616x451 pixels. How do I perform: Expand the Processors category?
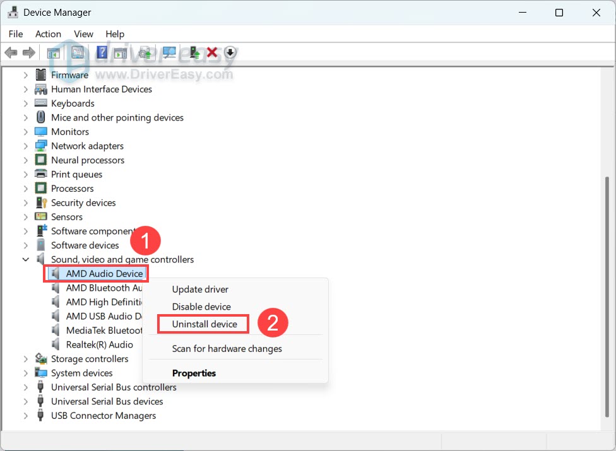pyautogui.click(x=25, y=189)
